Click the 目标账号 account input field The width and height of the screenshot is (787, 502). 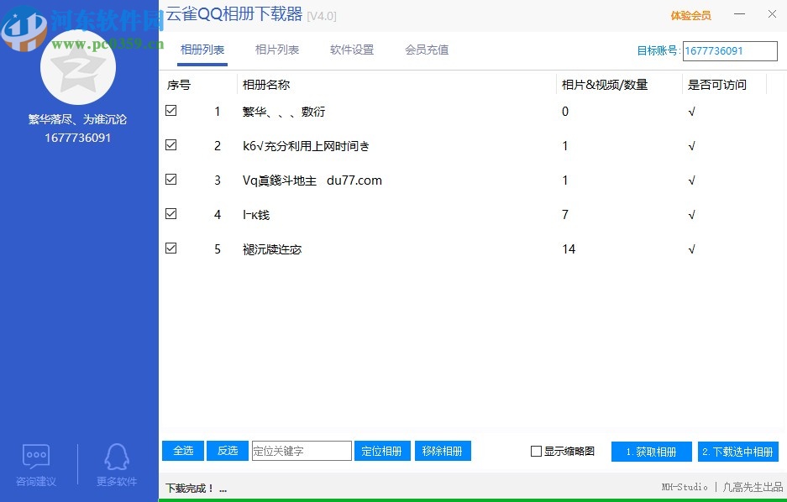coord(730,51)
